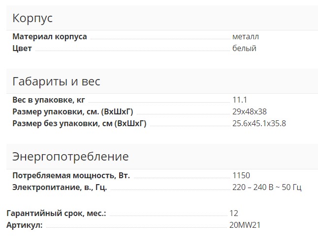Click the "Корпус" section heading

point(32,19)
